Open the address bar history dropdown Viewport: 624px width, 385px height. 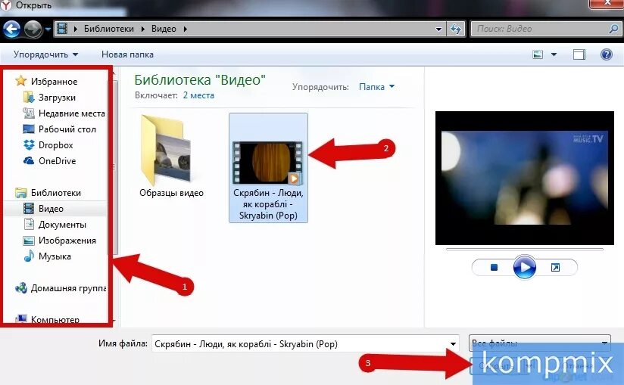[x=438, y=29]
